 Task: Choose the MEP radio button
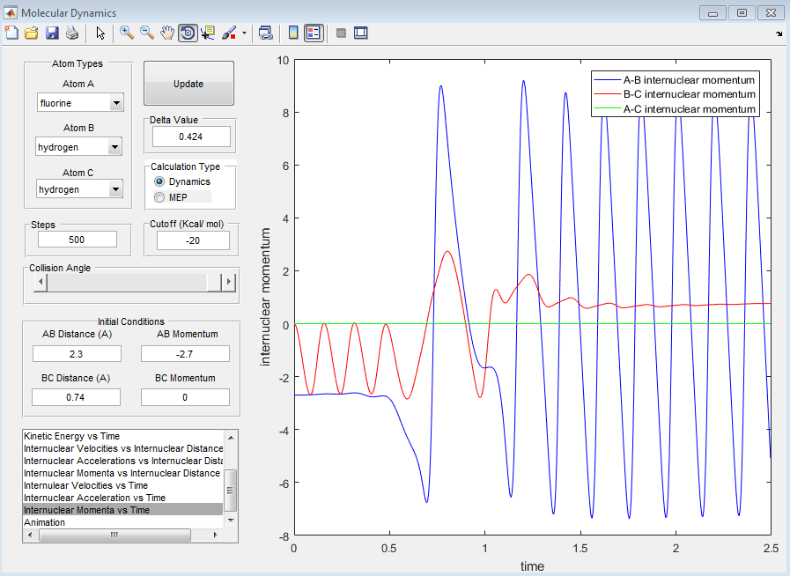pyautogui.click(x=159, y=196)
